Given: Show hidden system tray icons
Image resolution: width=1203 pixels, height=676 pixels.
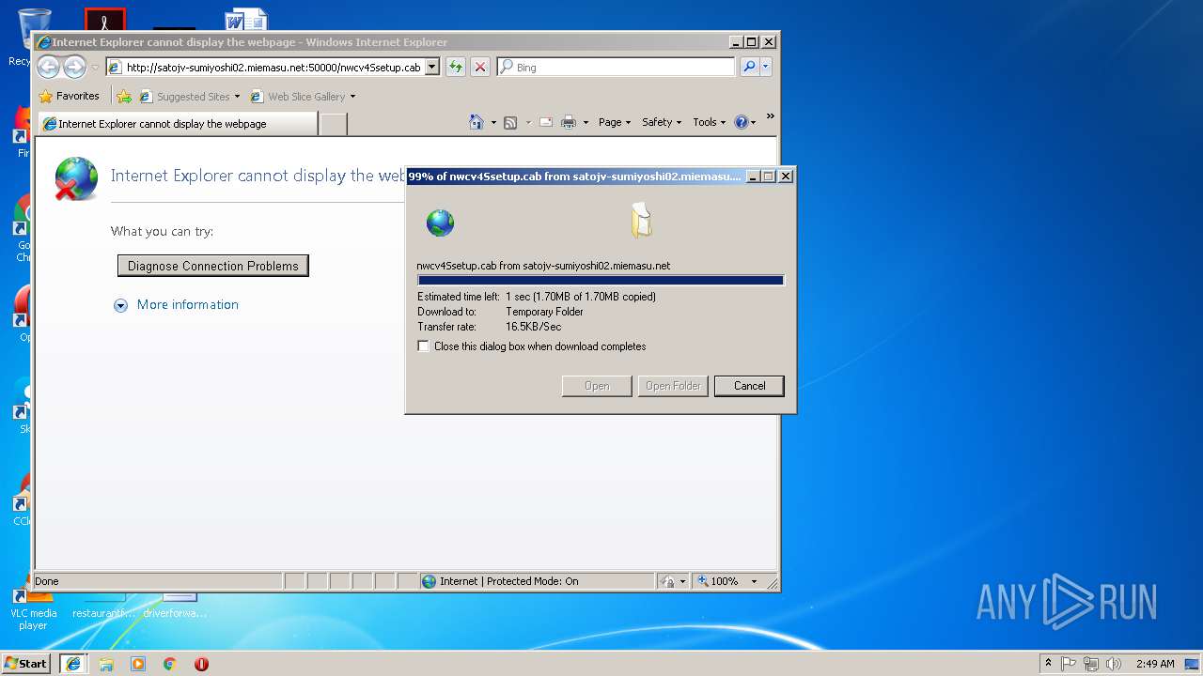Looking at the screenshot, I should point(1048,664).
